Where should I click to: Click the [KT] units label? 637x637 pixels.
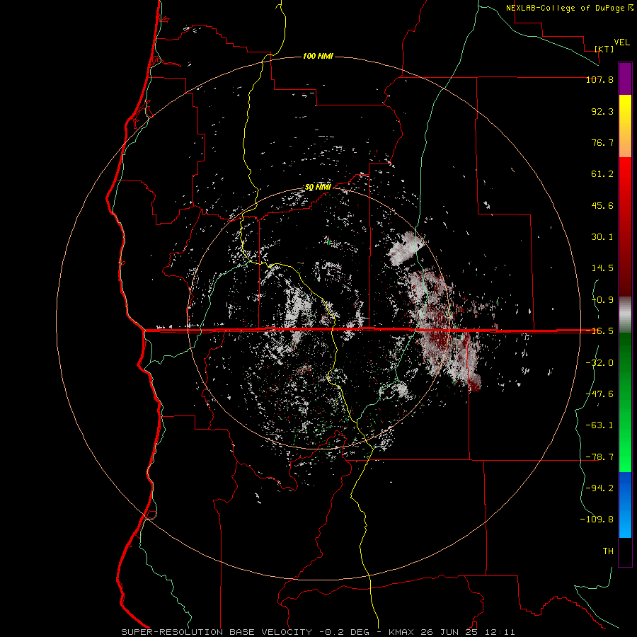(604, 49)
